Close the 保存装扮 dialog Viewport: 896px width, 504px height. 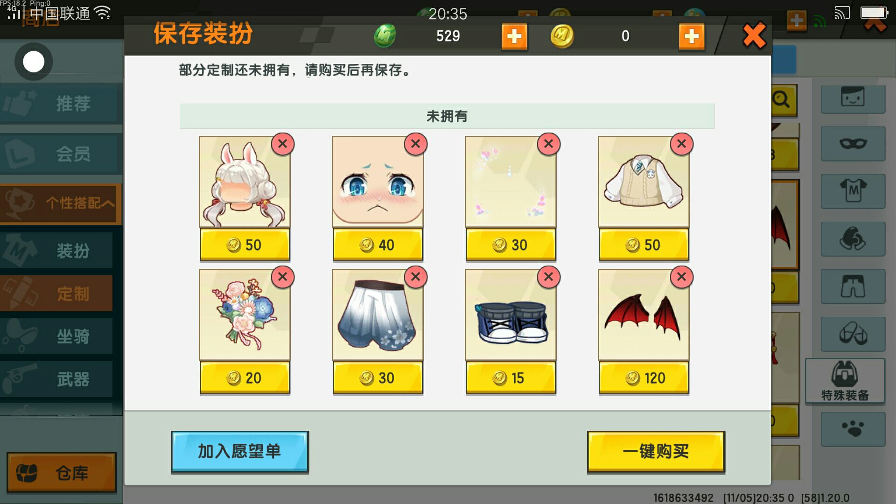(x=754, y=35)
